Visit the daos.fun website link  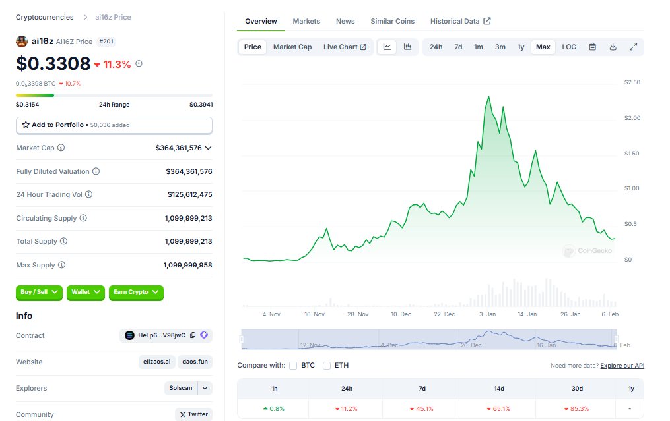click(x=195, y=362)
